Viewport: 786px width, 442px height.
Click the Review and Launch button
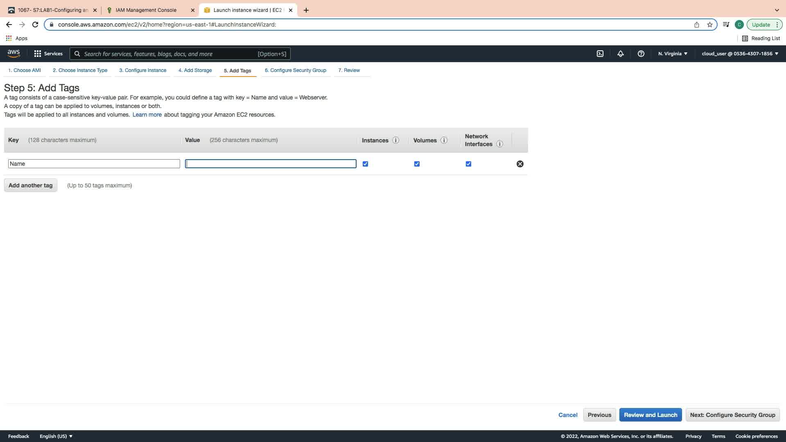(x=650, y=415)
